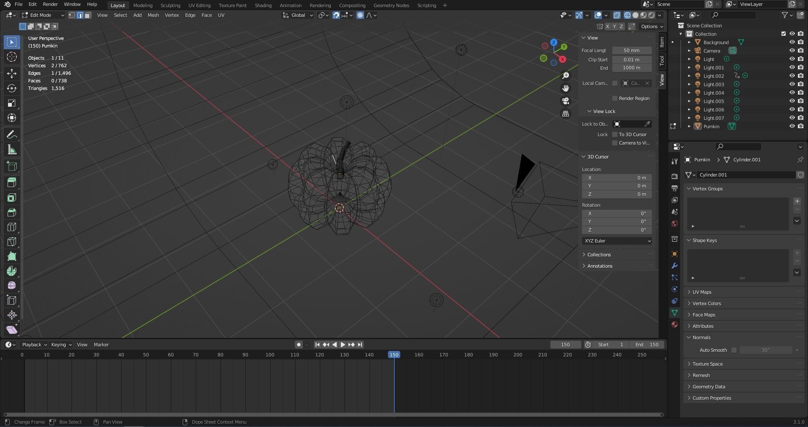Check the Local Camera checkbox

(x=615, y=83)
